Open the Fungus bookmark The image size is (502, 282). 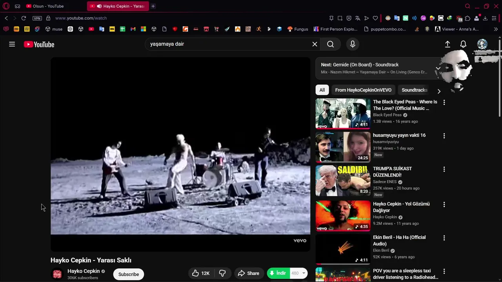pyautogui.click(x=298, y=29)
